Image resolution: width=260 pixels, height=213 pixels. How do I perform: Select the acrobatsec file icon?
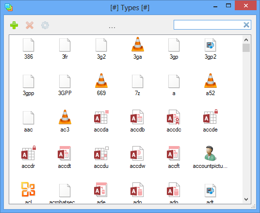(65, 191)
